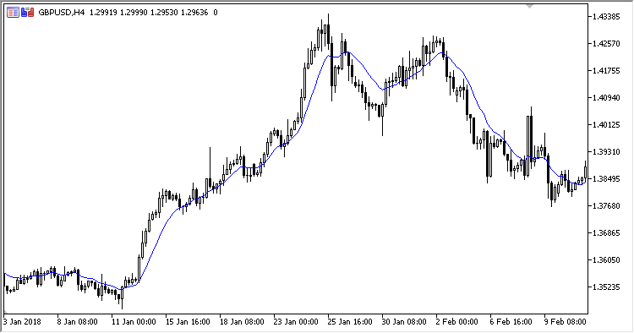Click the 9 Feb 08:00 time label

[x=566, y=322]
